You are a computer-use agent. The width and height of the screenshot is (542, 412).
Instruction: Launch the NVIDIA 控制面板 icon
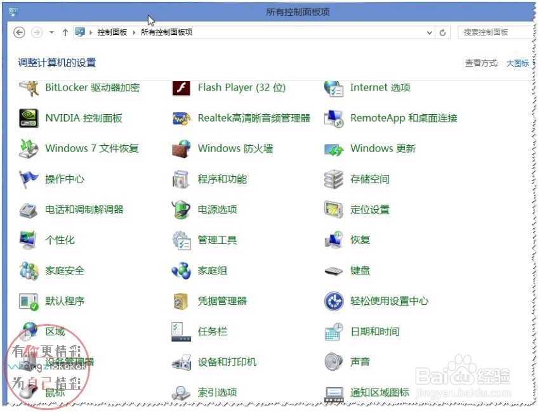click(29, 119)
